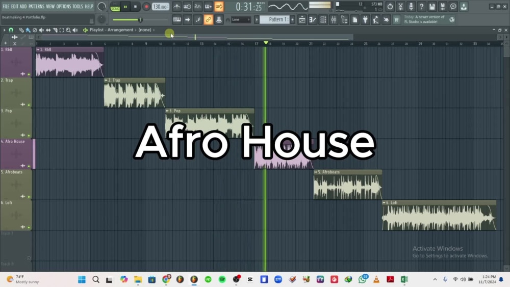
Task: Open the tempo tapper icon
Action: tap(376, 20)
